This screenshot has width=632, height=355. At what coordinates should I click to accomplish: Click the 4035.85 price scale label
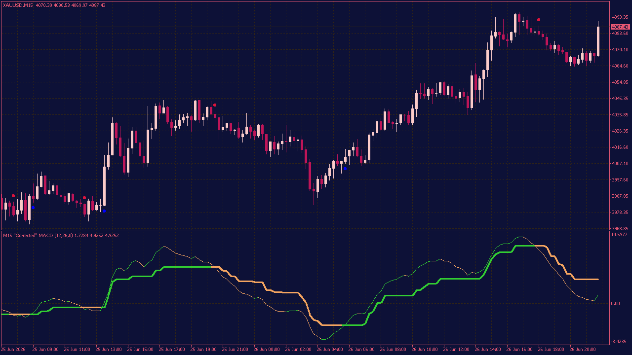click(x=620, y=114)
